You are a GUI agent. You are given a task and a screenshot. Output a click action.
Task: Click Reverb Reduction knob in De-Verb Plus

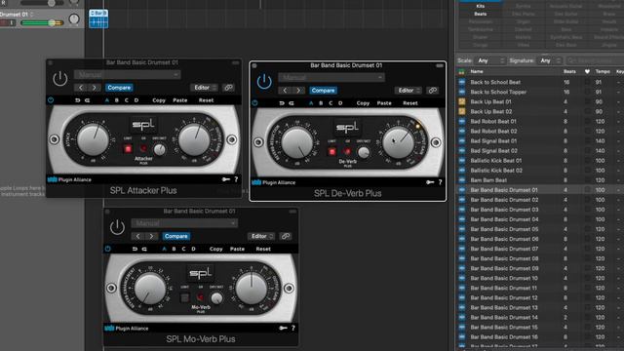(x=296, y=142)
